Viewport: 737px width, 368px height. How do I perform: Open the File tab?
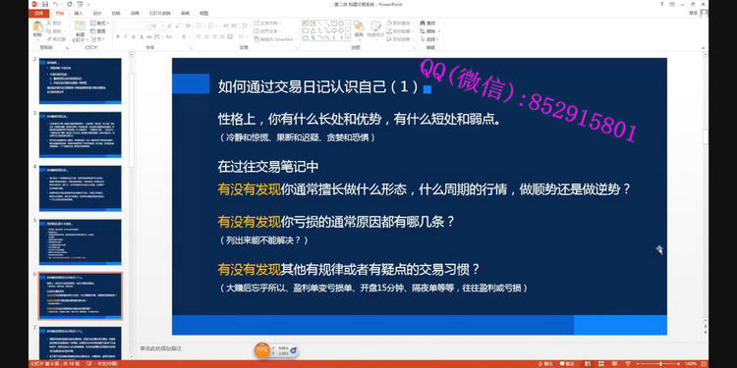click(x=39, y=13)
